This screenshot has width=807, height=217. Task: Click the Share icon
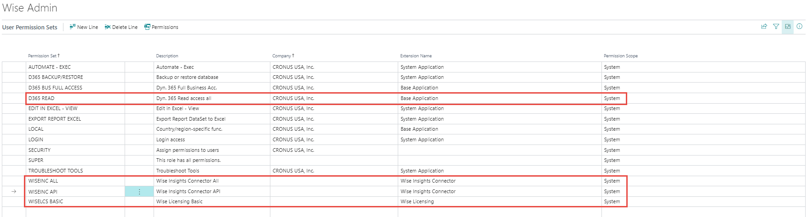pos(764,27)
